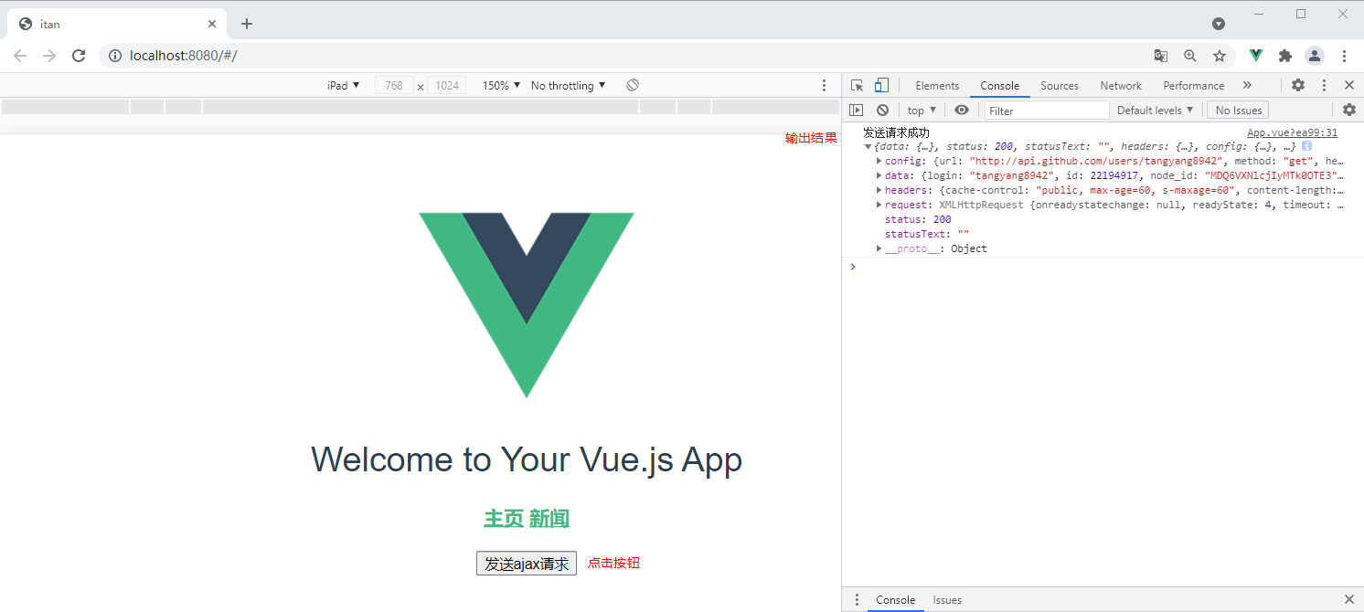Switch to the Network tab
Screen dimensions: 1364x612
coord(1121,85)
